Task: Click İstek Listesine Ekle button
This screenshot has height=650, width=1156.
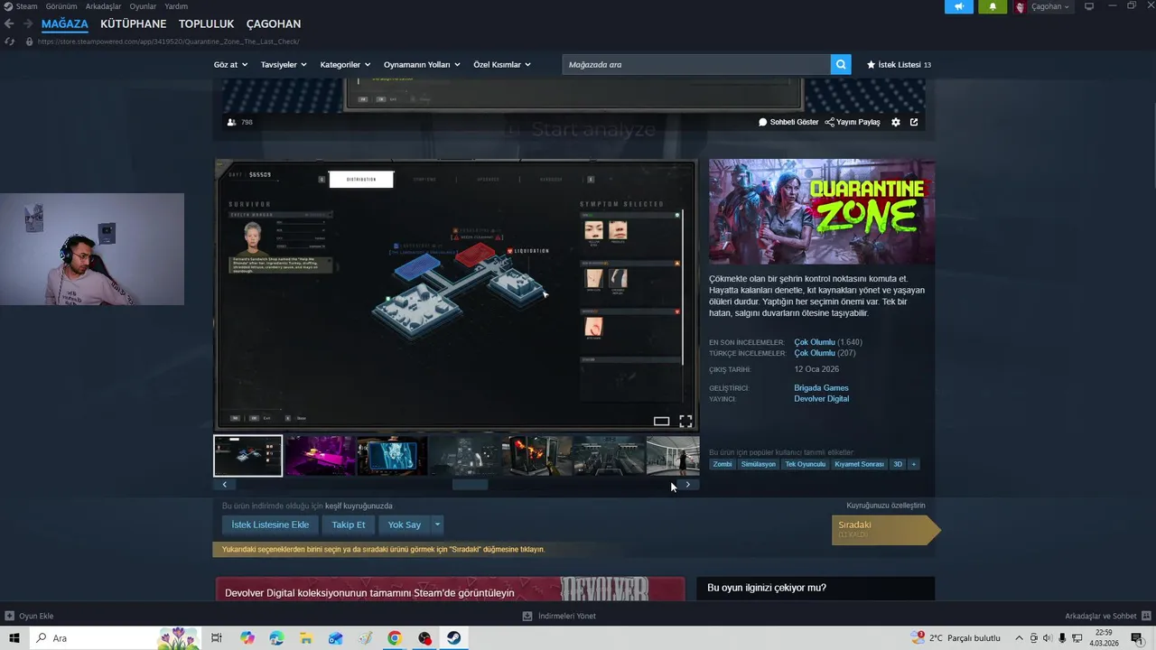Action: [270, 525]
